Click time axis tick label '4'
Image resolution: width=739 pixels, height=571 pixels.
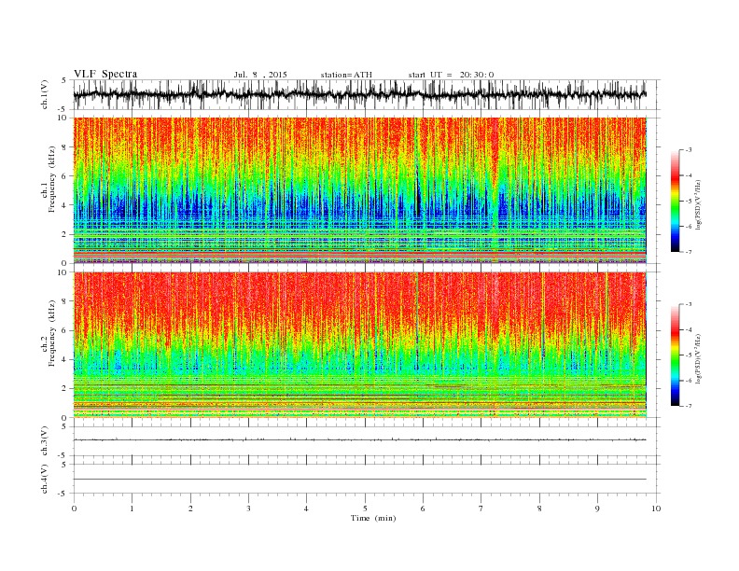[306, 508]
